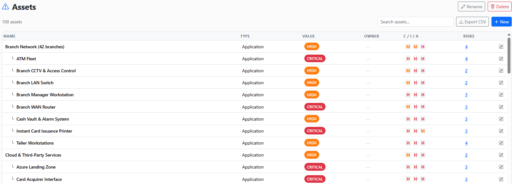This screenshot has height=184, width=512.
Task: Select the Card Acquirer Interface name
Action: tap(39, 179)
